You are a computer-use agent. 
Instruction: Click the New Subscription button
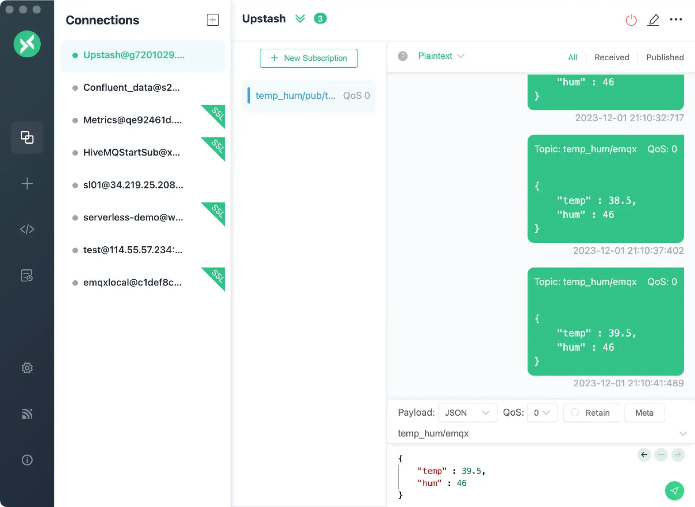click(309, 58)
